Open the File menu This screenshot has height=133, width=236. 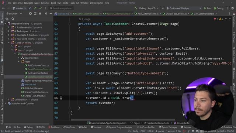tap(10, 3)
